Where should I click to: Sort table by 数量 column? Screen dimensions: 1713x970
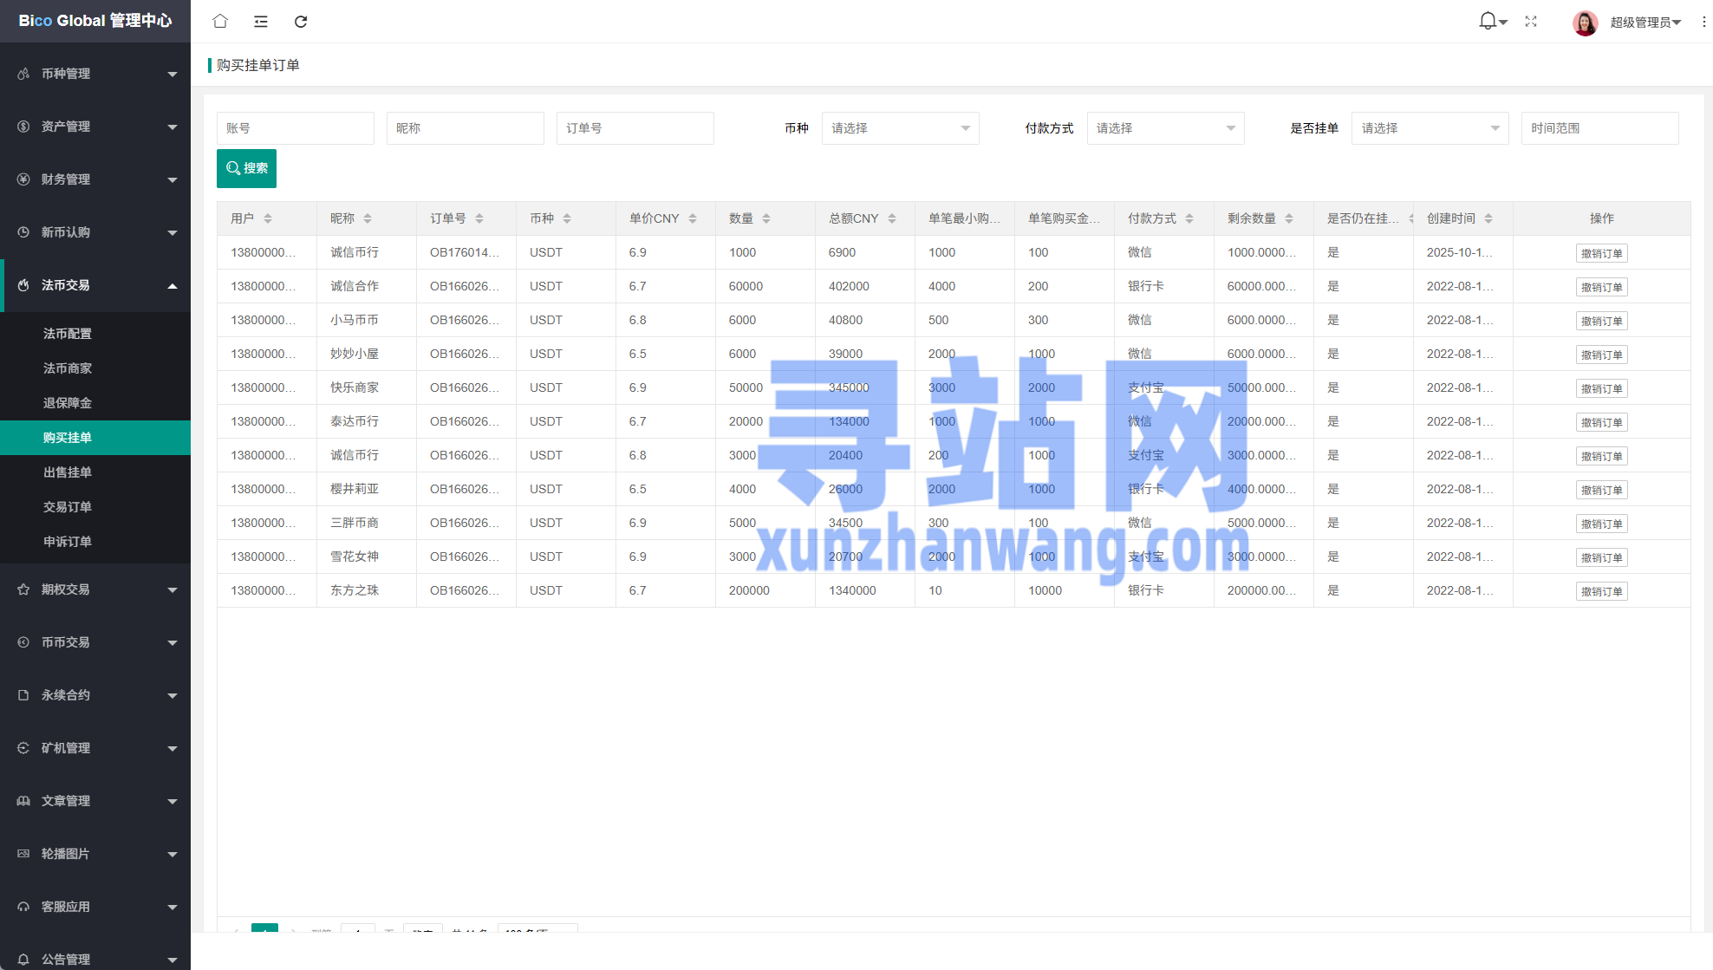point(766,218)
